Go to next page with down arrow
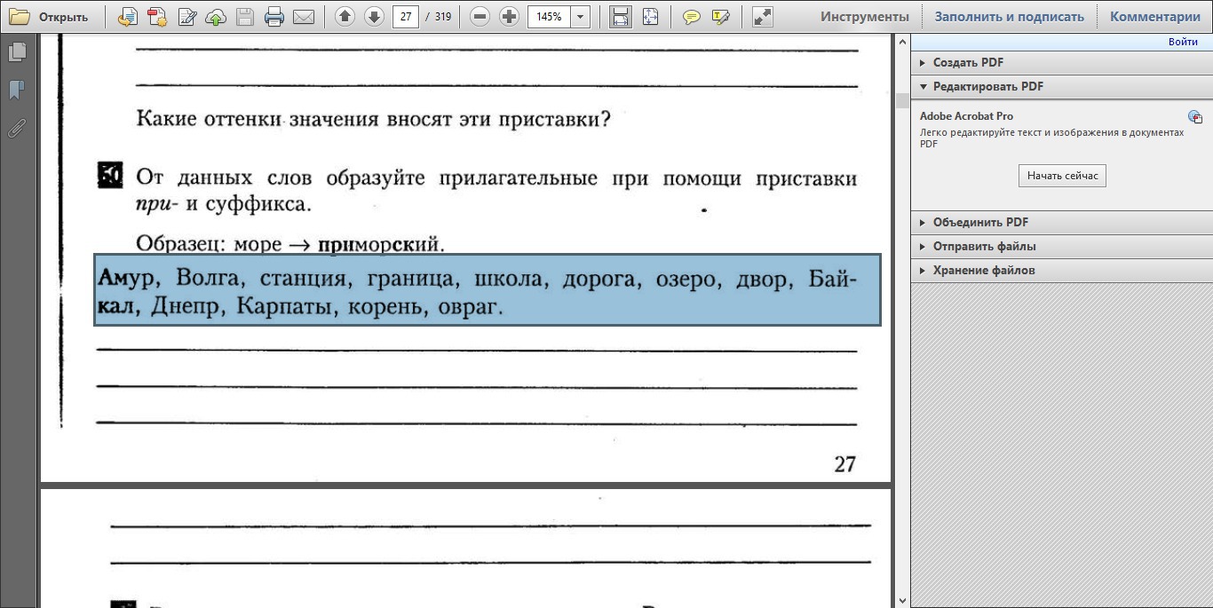 (374, 17)
